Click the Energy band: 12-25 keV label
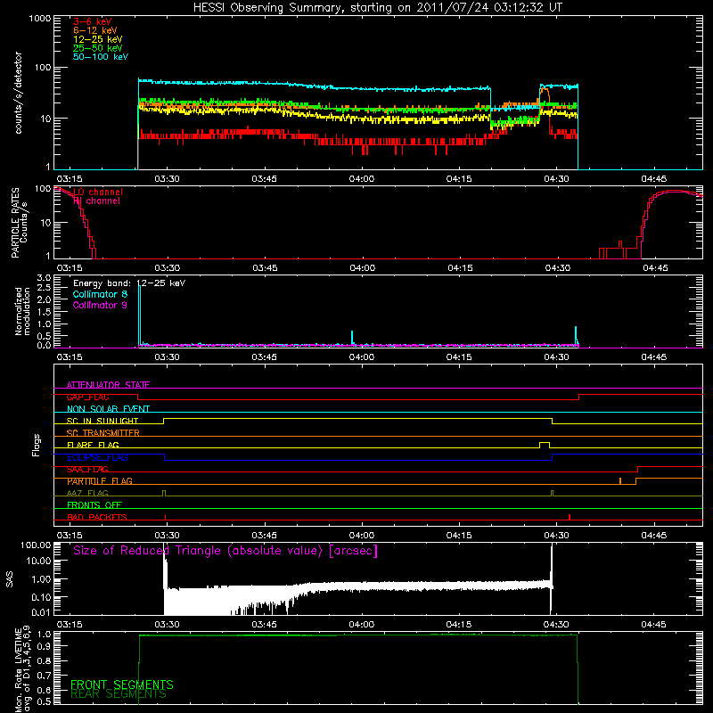The image size is (713, 713). pos(129,283)
